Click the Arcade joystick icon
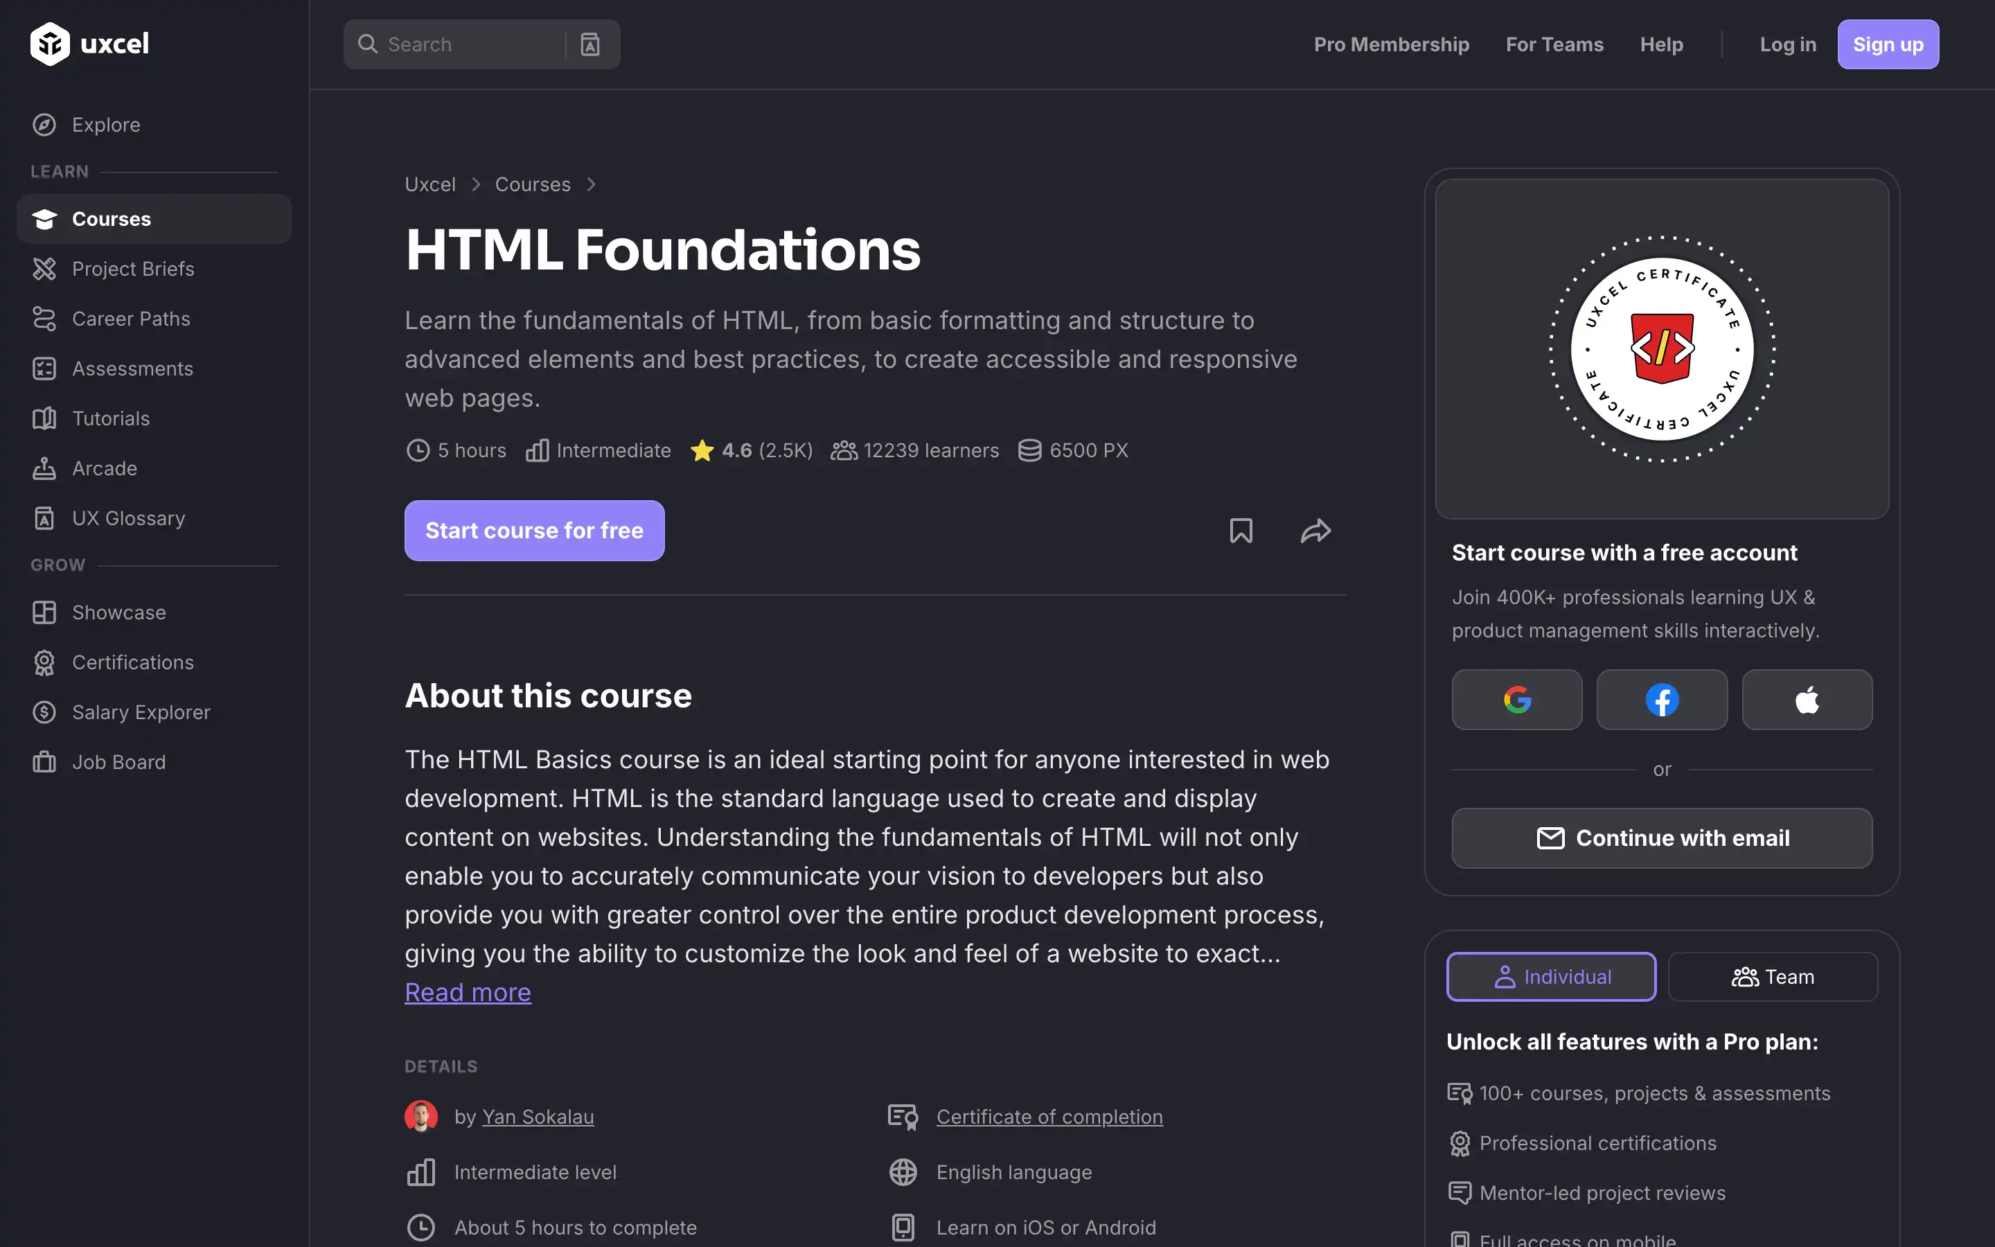The image size is (1995, 1247). (44, 468)
